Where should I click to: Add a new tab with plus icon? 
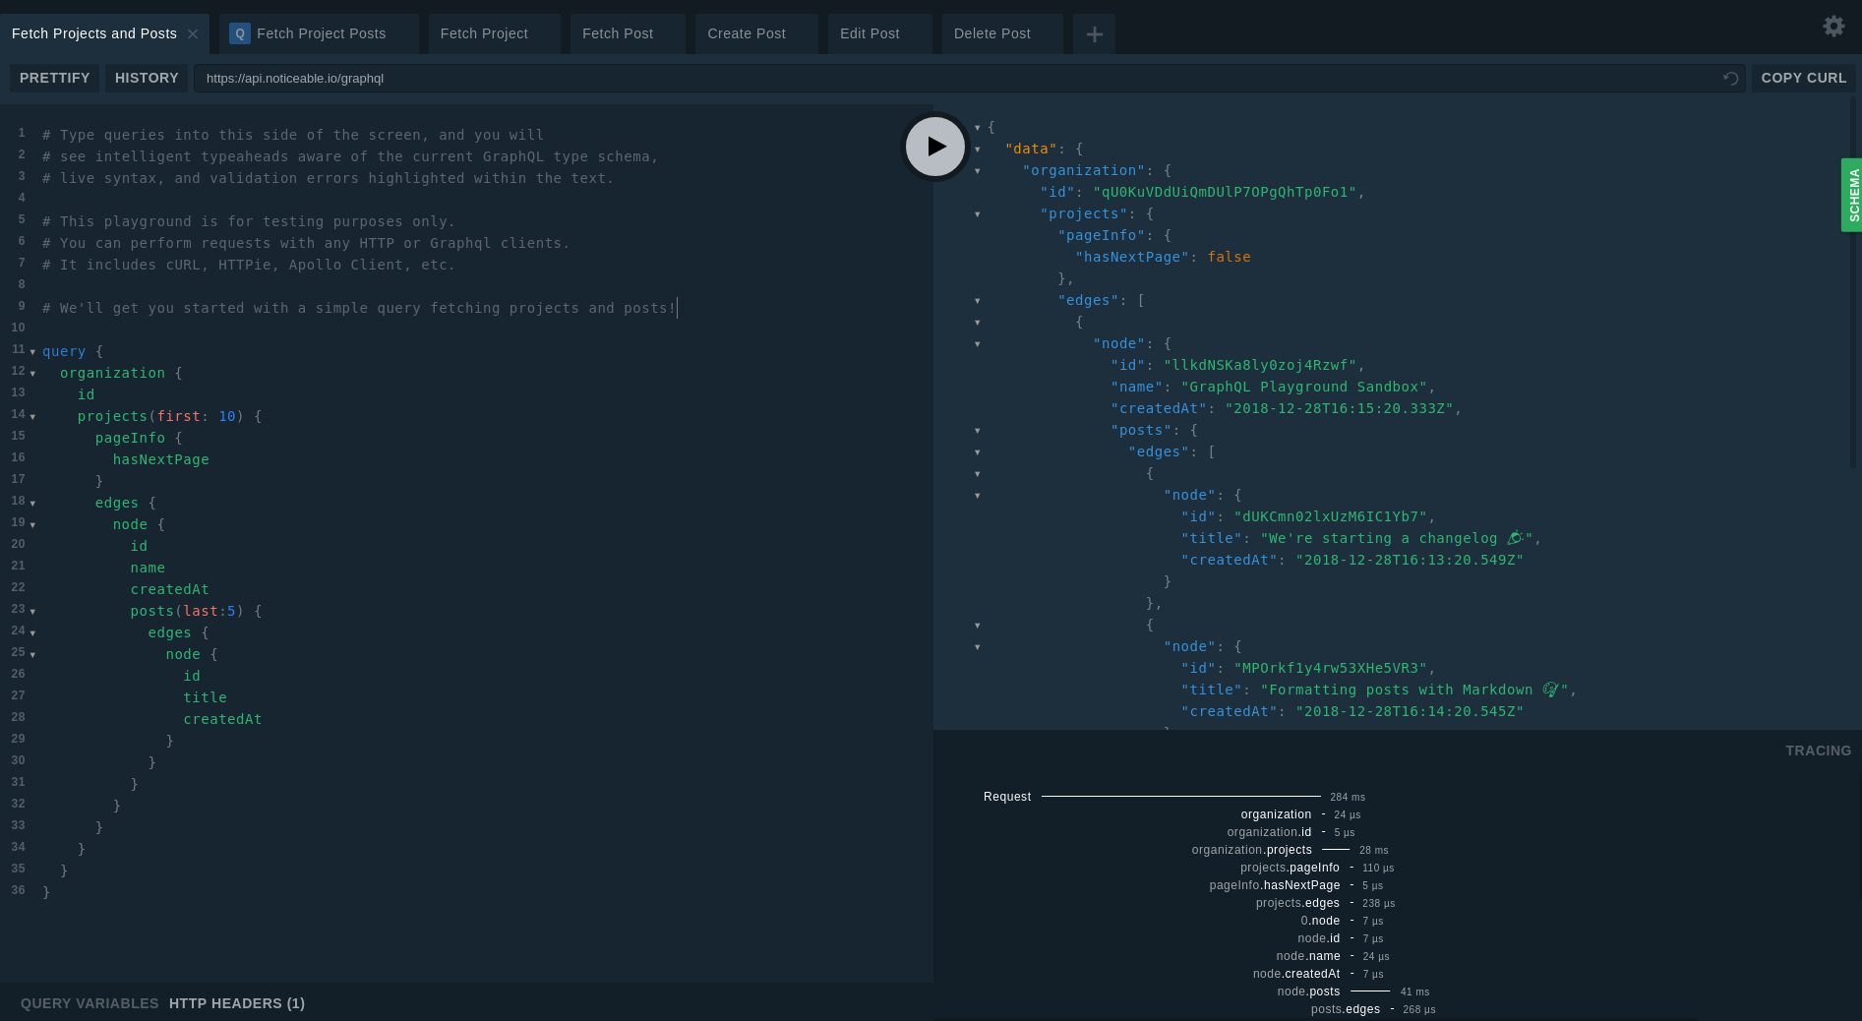click(x=1094, y=34)
